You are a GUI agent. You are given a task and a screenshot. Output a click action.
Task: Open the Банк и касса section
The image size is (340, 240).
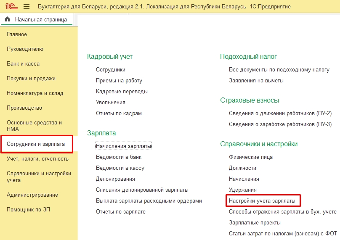coord(23,64)
